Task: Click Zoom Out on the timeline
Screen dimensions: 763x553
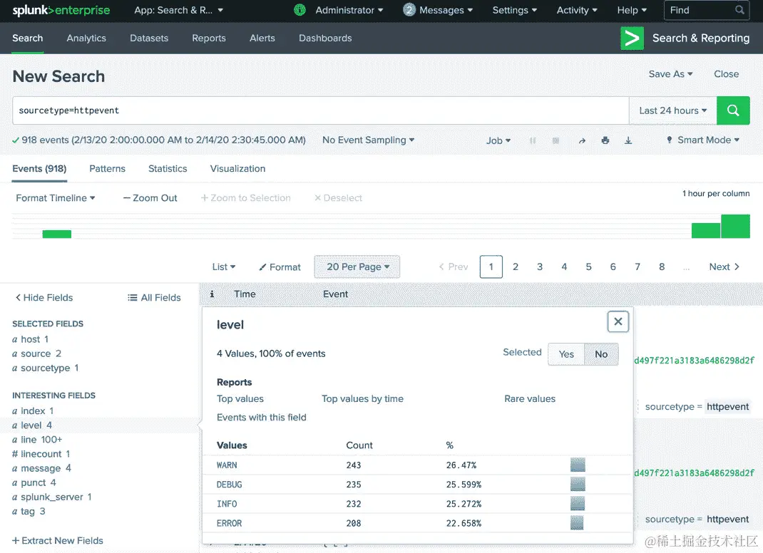Action: tap(150, 198)
